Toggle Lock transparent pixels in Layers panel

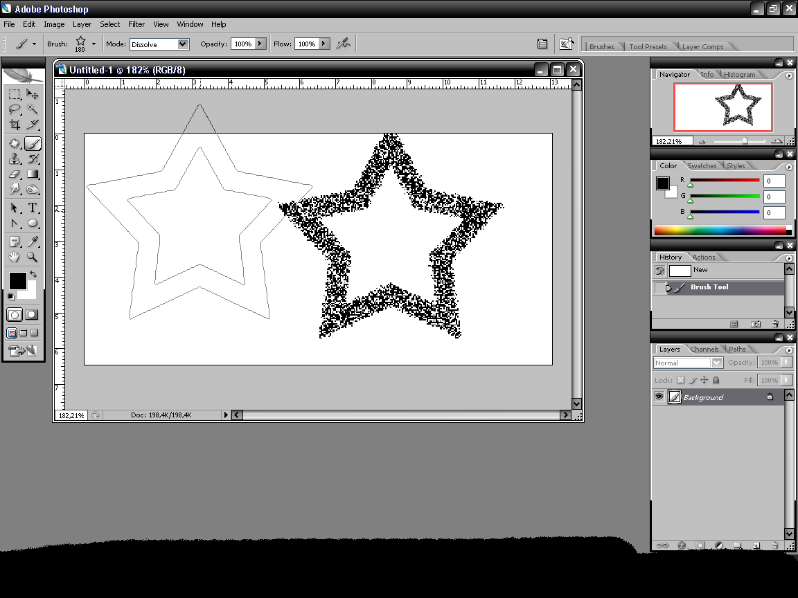point(680,380)
